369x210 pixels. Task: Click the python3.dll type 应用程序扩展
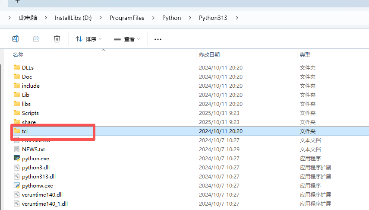tap(315, 168)
